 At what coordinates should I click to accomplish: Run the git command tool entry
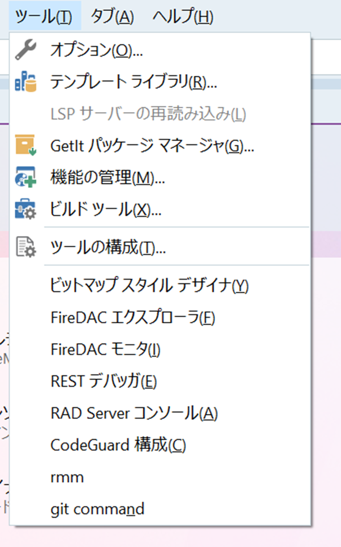click(97, 509)
